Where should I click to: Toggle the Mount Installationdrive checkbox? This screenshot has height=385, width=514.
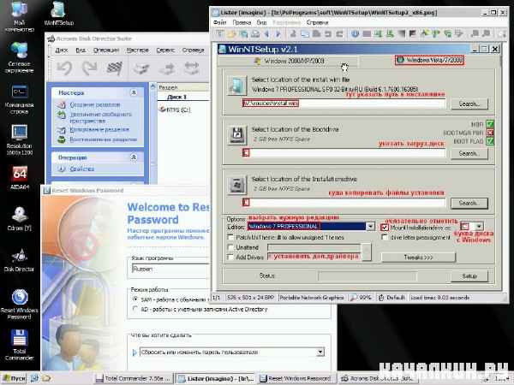[x=385, y=228]
